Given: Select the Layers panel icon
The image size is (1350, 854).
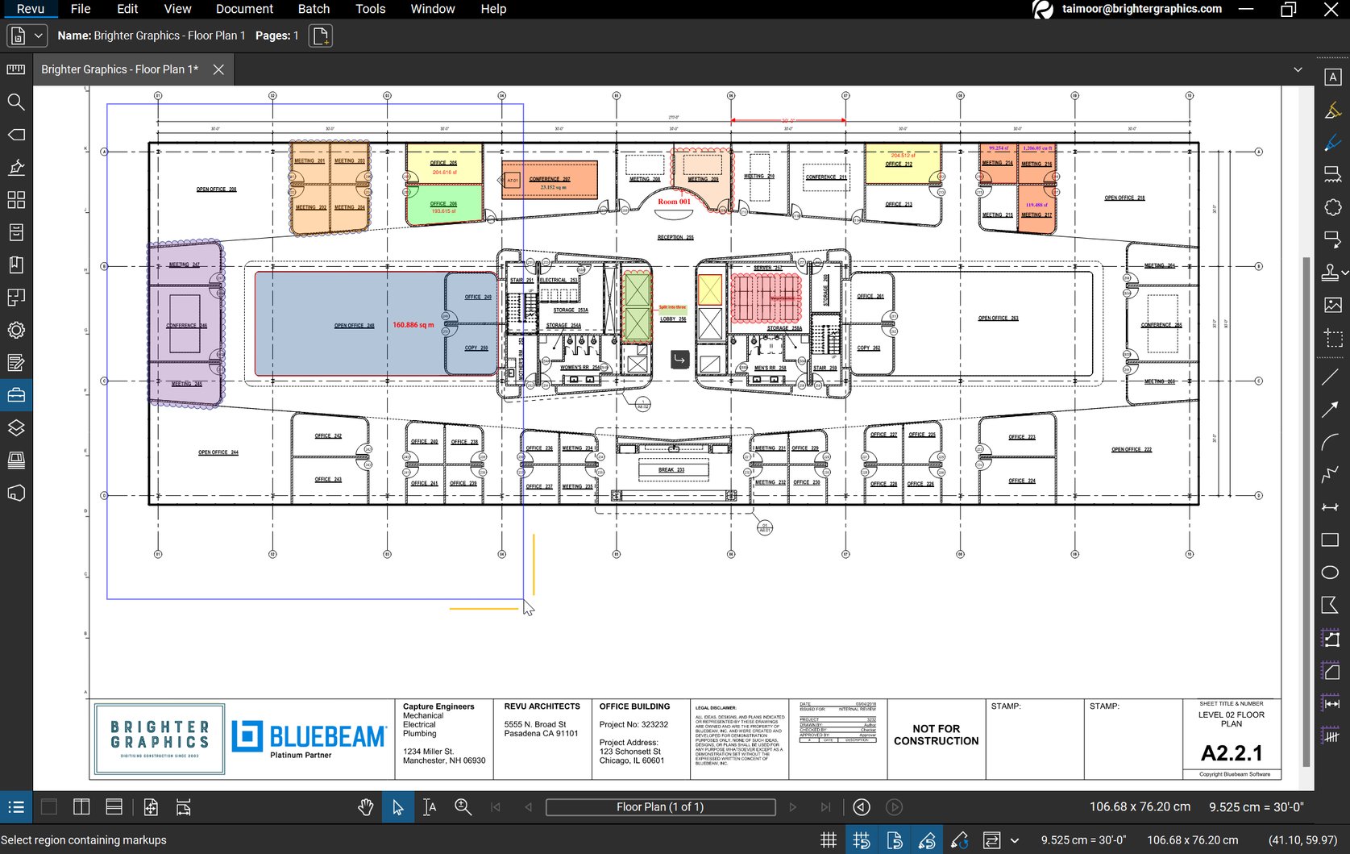Looking at the screenshot, I should click(x=16, y=427).
